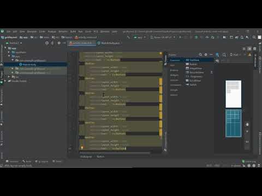Image resolution: width=262 pixels, height=196 pixels.
Task: Select the Containers palette category
Action: [176, 85]
